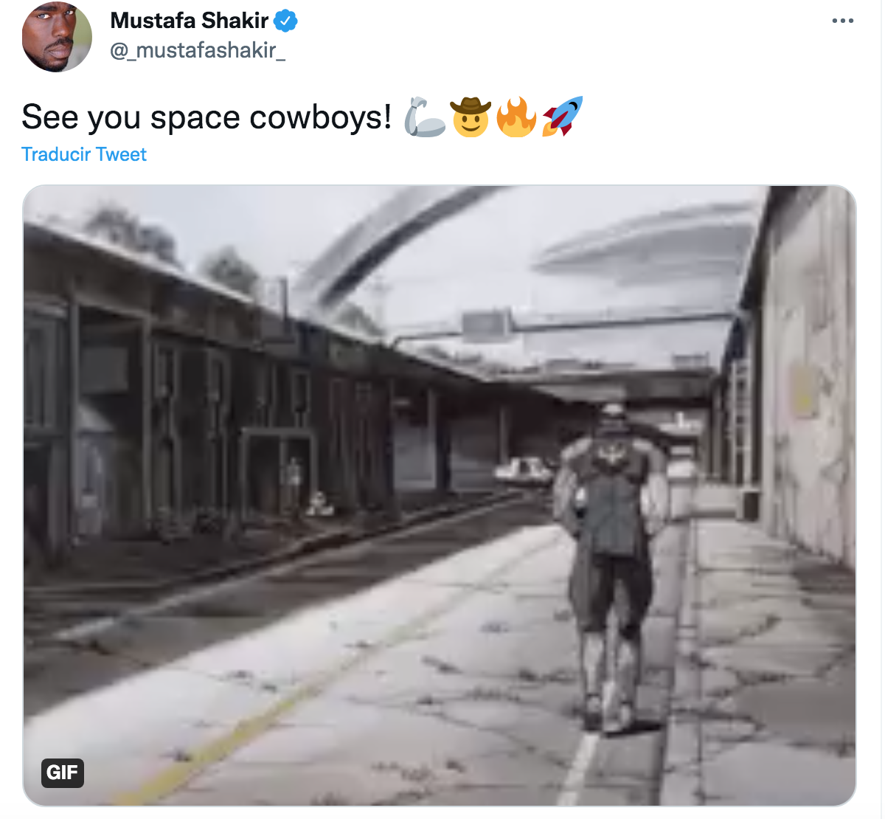Click the Traducir Tweet link
Viewport: 885px width, 819px height.
[x=84, y=154]
